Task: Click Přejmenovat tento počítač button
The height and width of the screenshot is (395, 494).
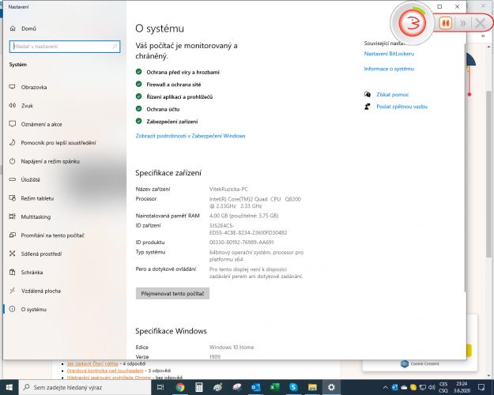Action: click(172, 294)
